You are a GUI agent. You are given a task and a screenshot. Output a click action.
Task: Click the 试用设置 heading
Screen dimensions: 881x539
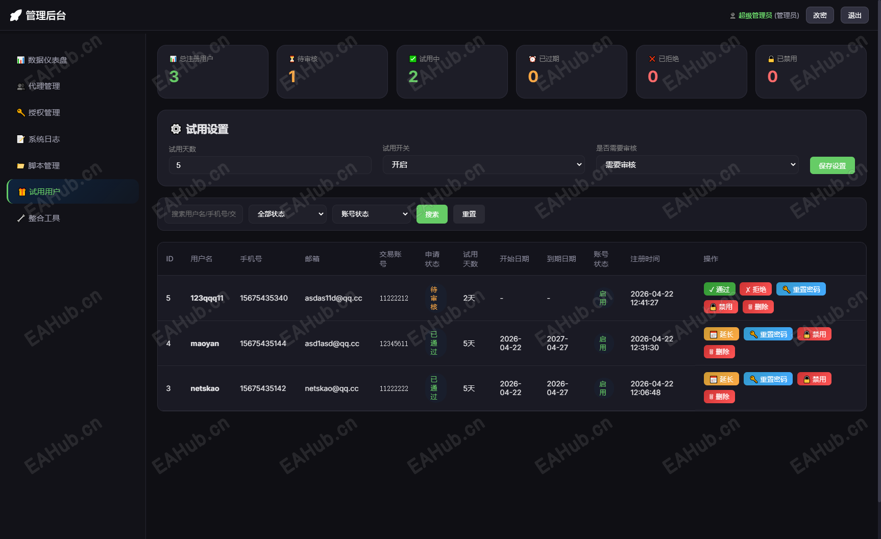click(x=207, y=129)
